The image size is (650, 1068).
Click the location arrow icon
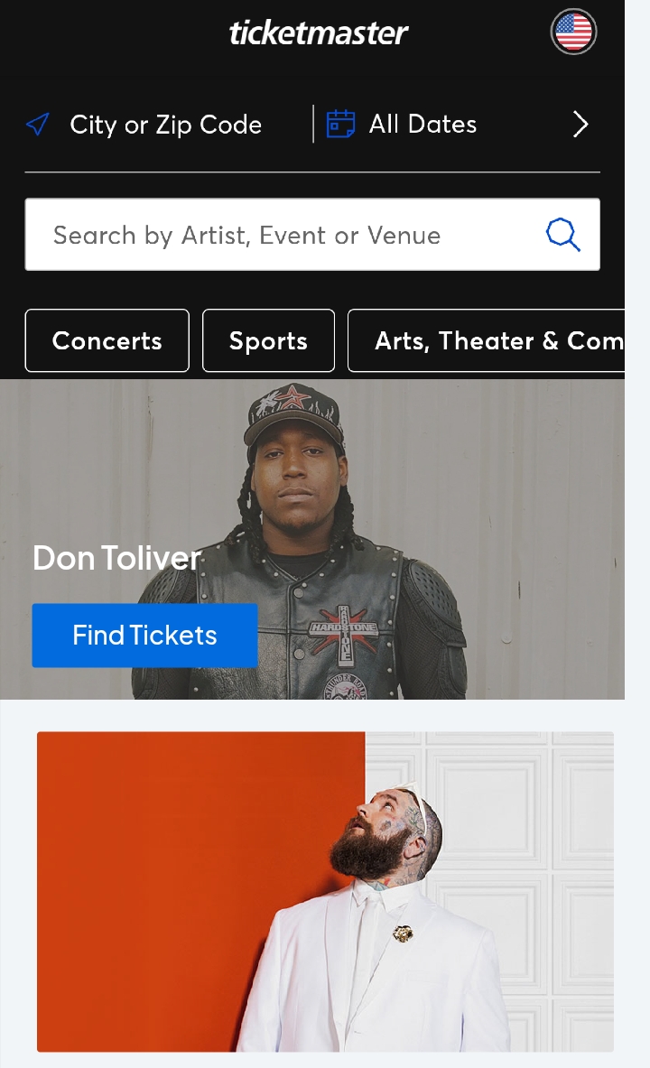(x=38, y=125)
